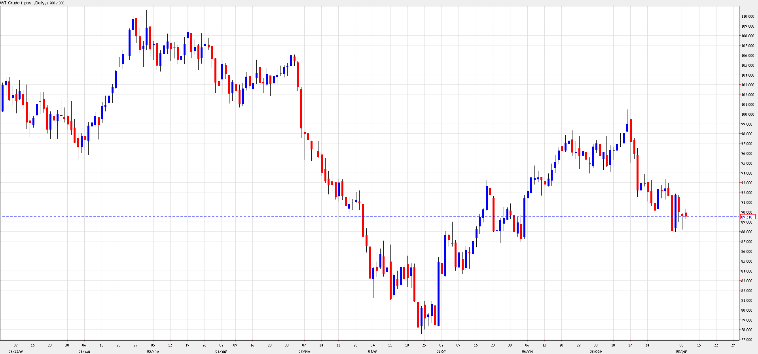
Task: Click the 90.000 price axis label
Action: (747, 213)
